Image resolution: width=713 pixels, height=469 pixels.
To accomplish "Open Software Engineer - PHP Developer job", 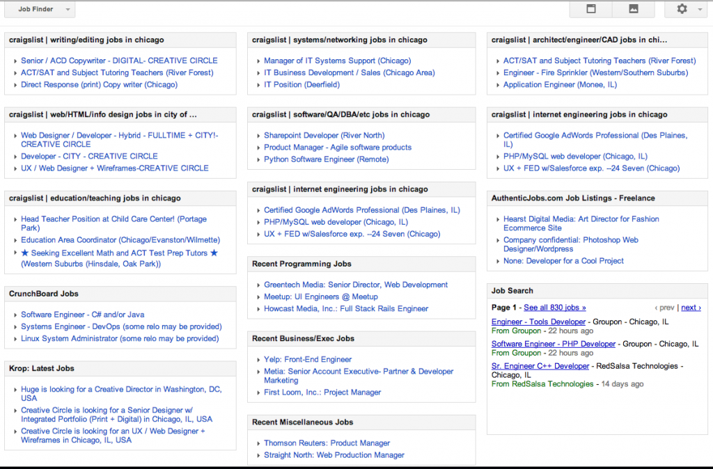I will click(554, 344).
